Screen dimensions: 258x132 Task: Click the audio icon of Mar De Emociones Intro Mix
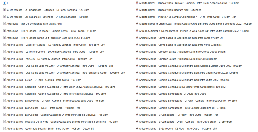[x=5, y=24]
